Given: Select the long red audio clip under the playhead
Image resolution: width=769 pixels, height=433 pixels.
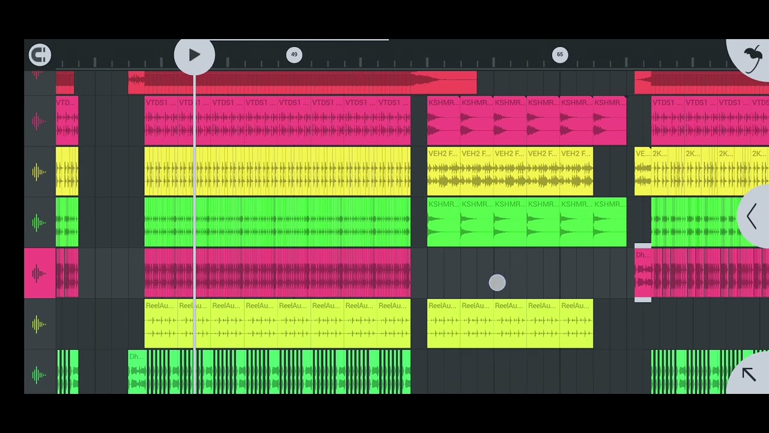Looking at the screenshot, I should (x=302, y=82).
